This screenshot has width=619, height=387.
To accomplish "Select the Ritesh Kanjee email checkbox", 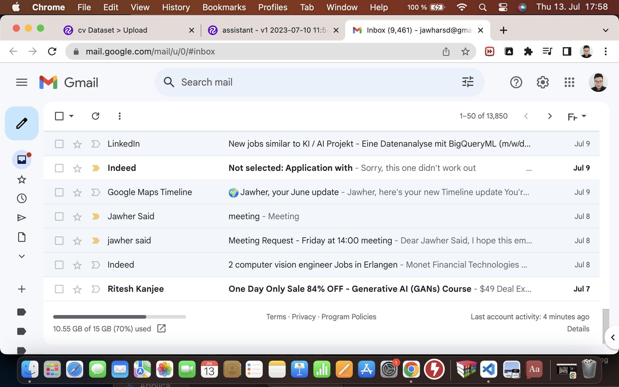I will 59,289.
